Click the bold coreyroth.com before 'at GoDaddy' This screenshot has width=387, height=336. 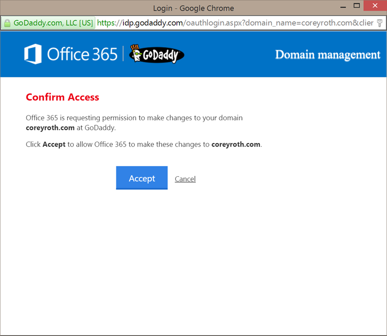coord(50,128)
